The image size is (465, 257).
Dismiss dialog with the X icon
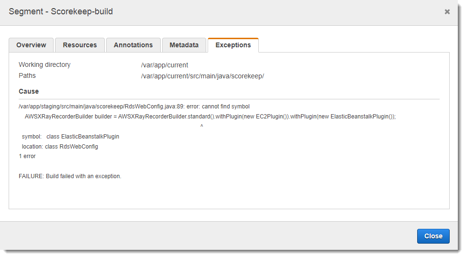click(447, 11)
